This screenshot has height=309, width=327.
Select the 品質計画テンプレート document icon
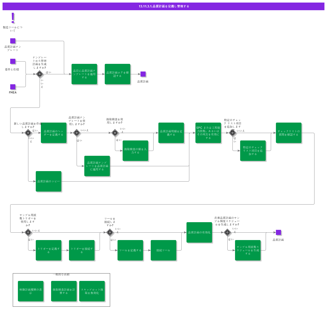point(13,41)
